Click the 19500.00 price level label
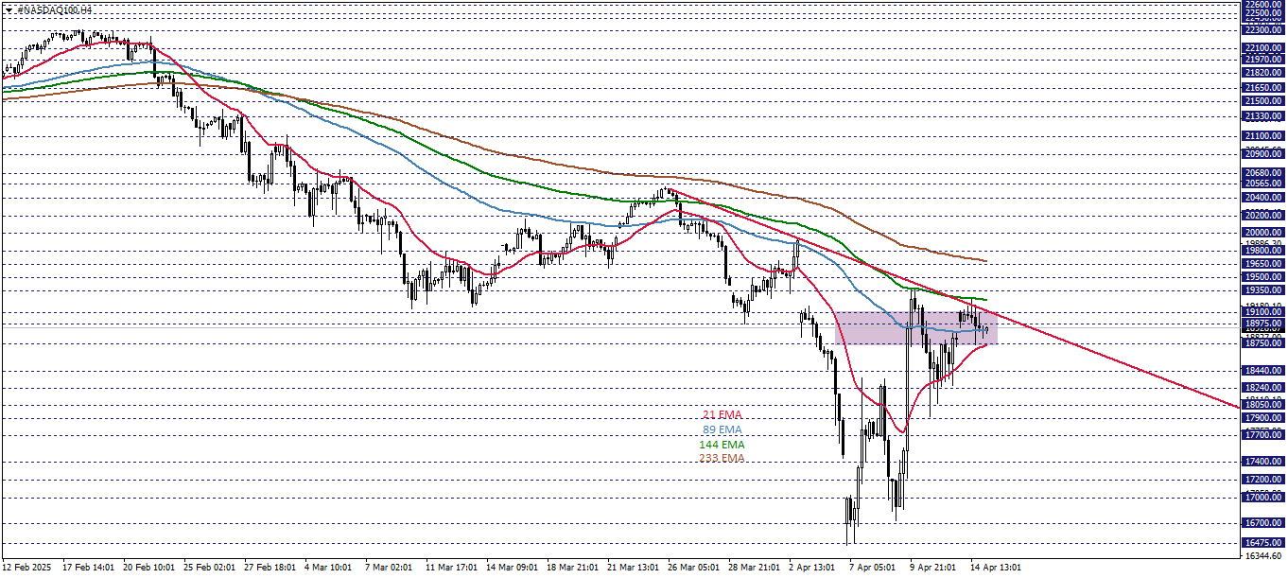The image size is (1288, 578). tap(1264, 277)
